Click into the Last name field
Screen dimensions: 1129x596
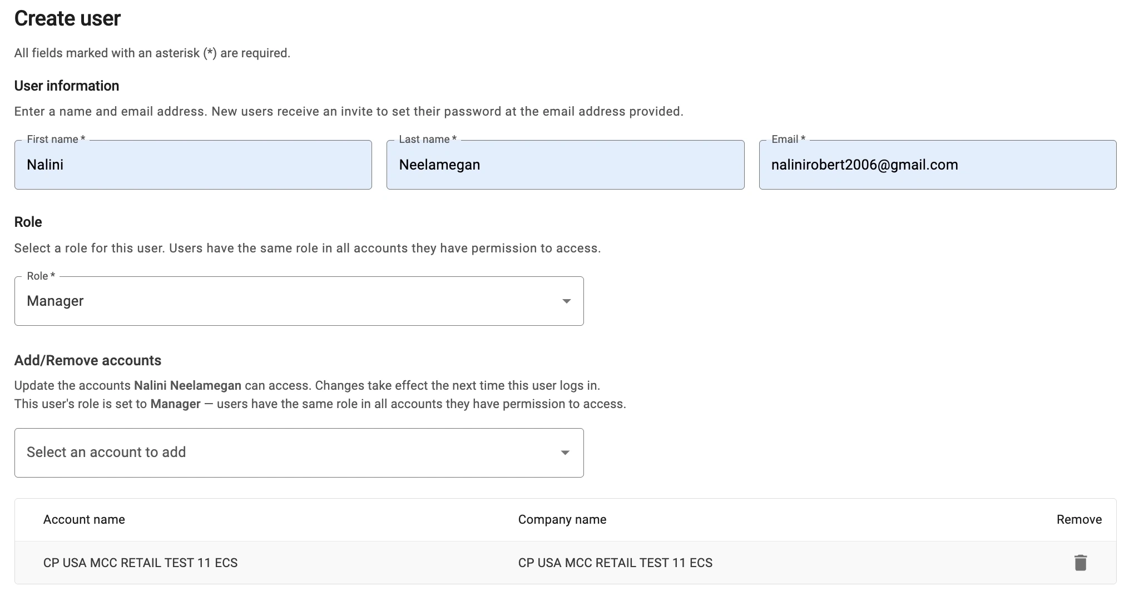pos(565,165)
